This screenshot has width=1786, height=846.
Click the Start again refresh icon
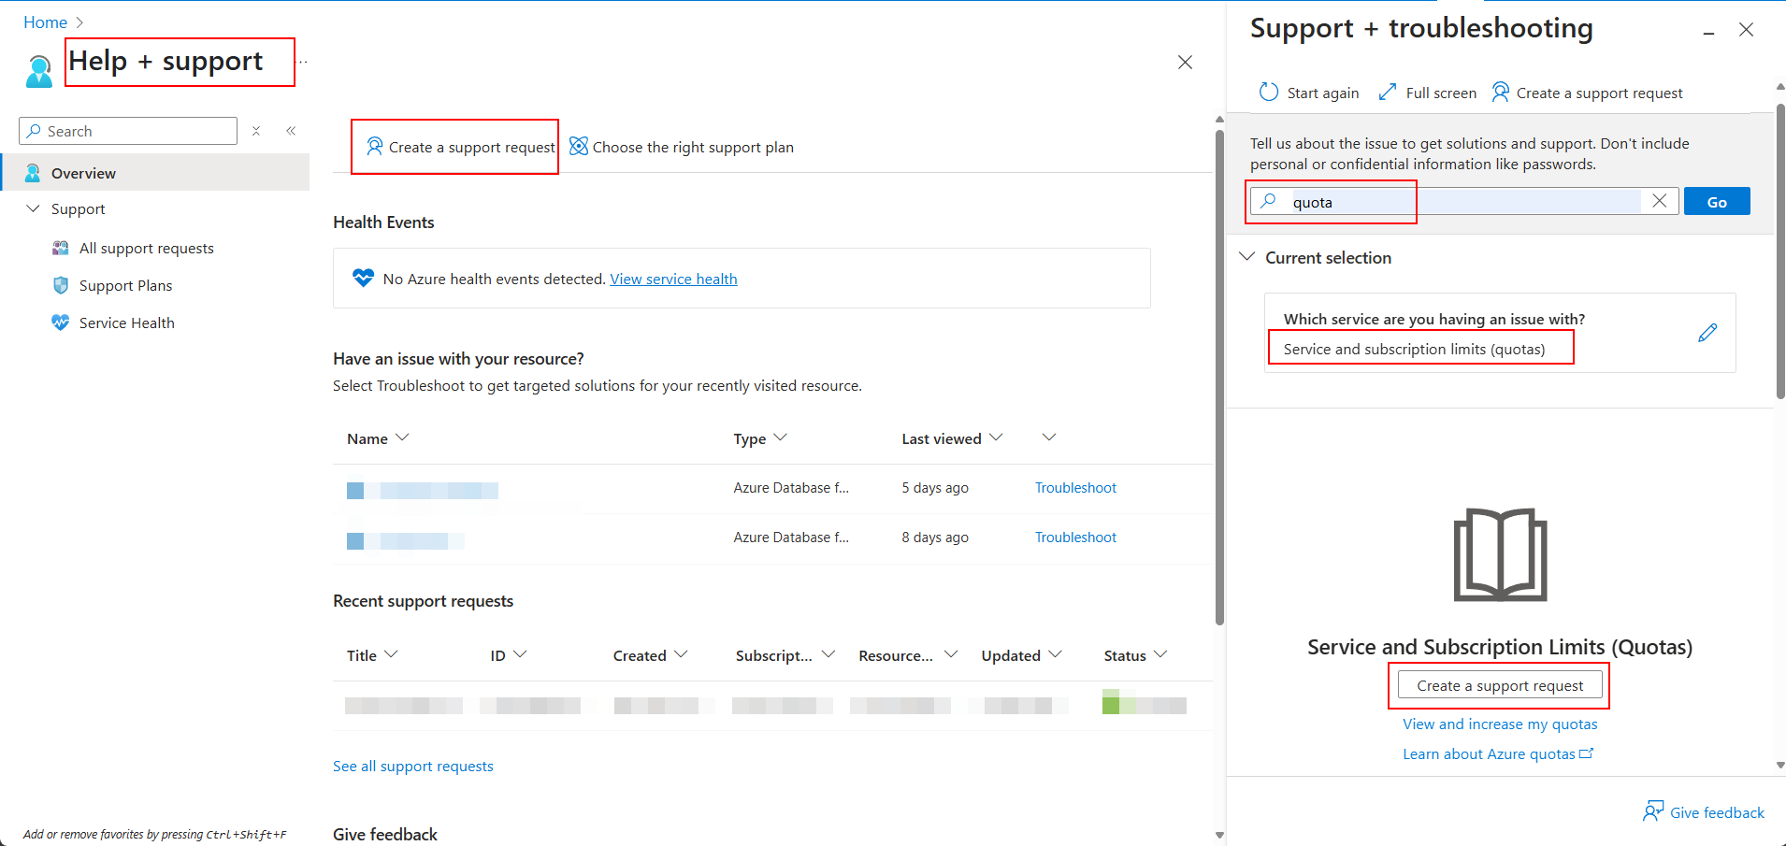[1268, 92]
